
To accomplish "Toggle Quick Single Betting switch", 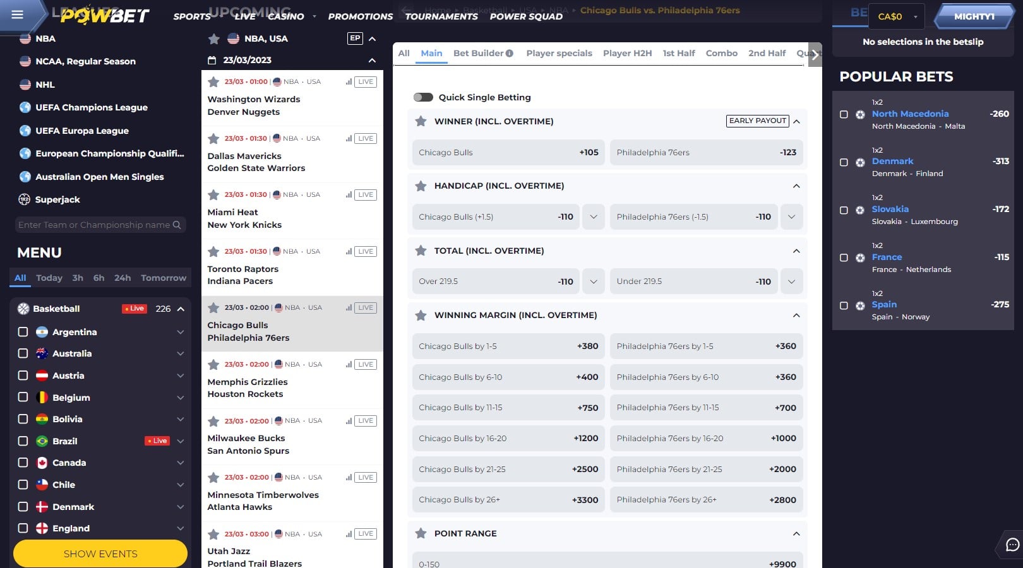I will (423, 97).
